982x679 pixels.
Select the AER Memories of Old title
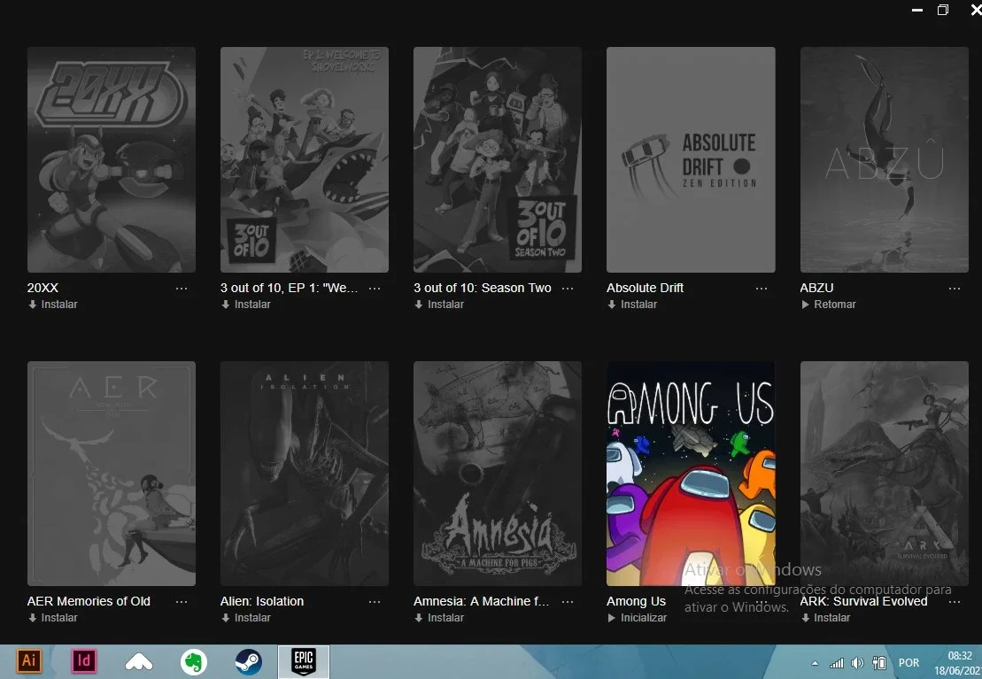[x=89, y=601]
